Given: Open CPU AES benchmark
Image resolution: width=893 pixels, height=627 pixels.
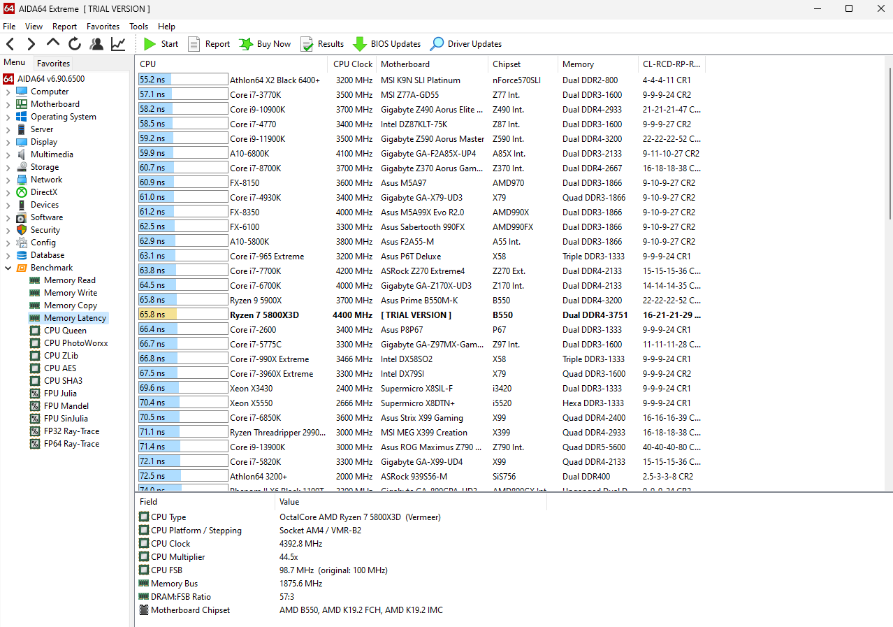Looking at the screenshot, I should point(54,368).
